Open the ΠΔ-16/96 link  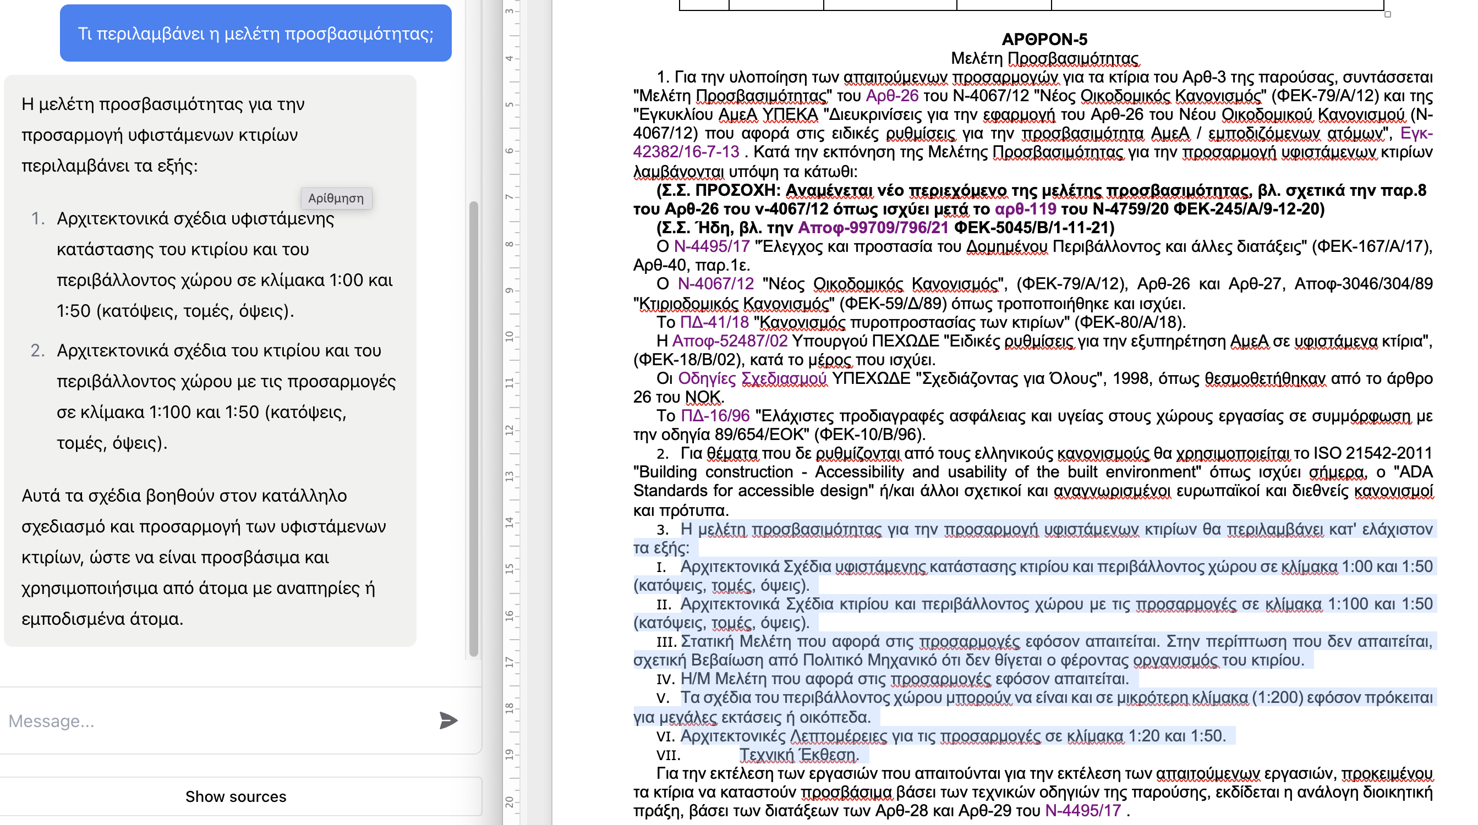coord(715,416)
